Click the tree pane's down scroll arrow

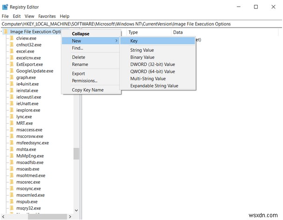coord(76,211)
